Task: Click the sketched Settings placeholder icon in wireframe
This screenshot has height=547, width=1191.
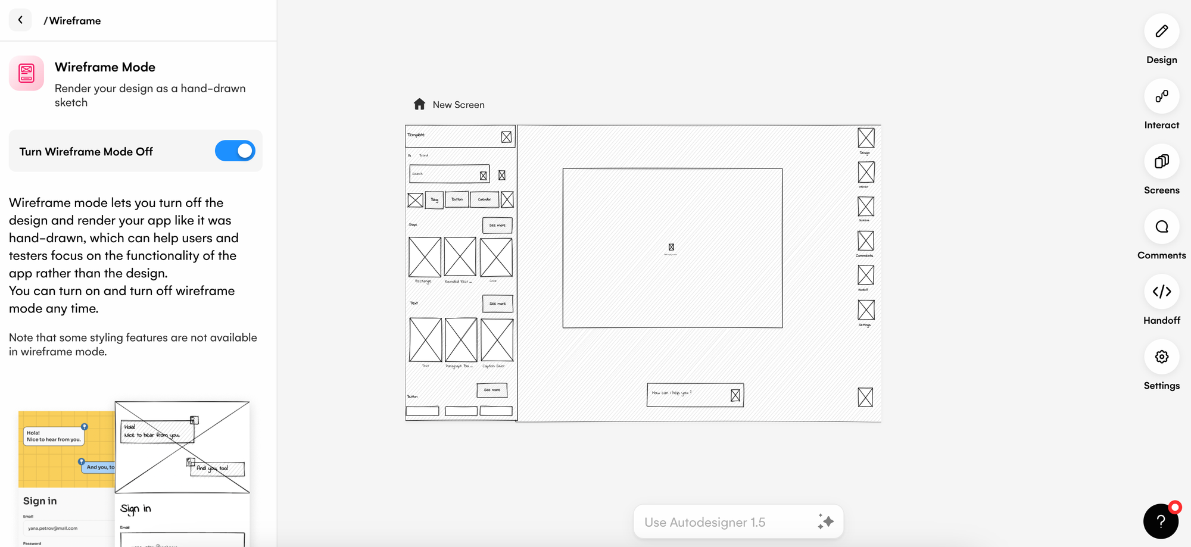Action: click(866, 310)
